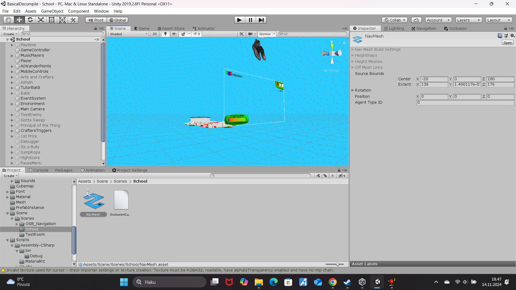516x290 pixels.
Task: Open Unity Collaborate cloud services icon
Action: pyautogui.click(x=416, y=20)
